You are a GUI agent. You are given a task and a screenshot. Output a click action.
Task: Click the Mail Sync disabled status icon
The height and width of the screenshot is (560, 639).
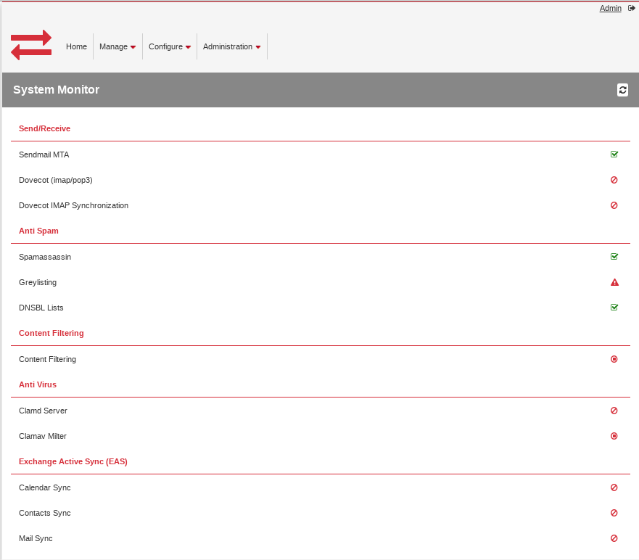coord(614,538)
